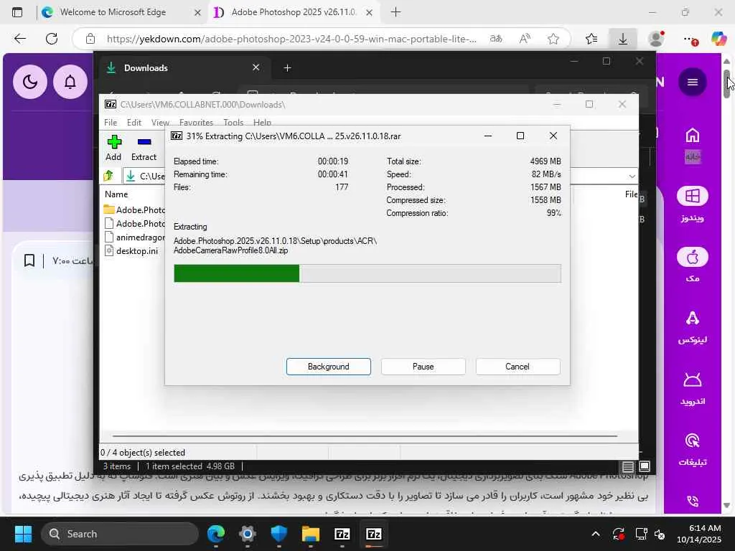Open ویندوز Windows category in sidebar

click(x=693, y=204)
